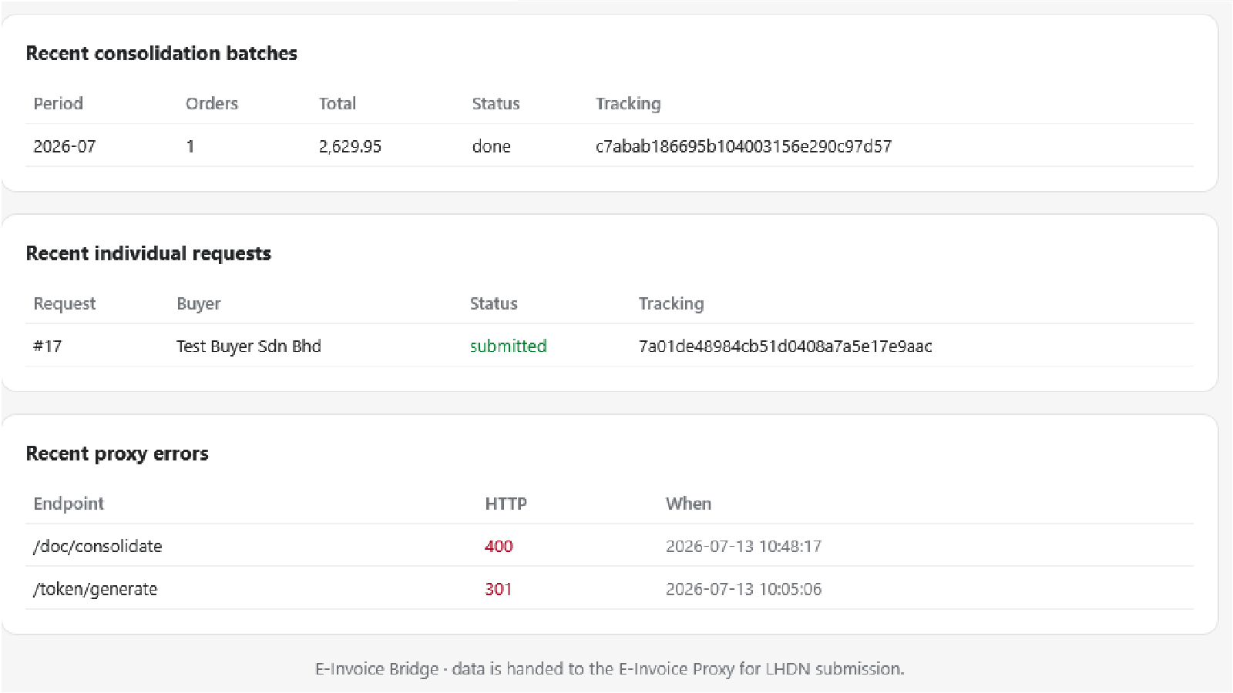Click the red 400 HTTP code
1233x693 pixels.
click(499, 546)
